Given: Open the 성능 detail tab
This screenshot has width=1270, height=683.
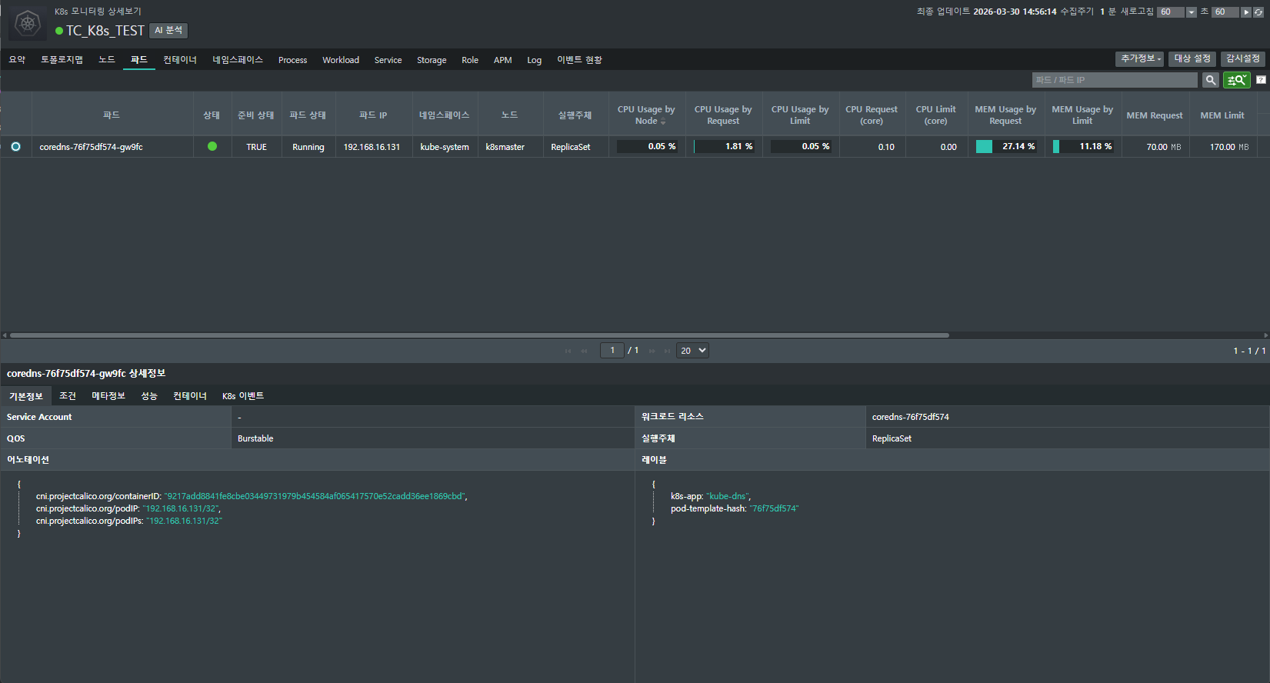Looking at the screenshot, I should pyautogui.click(x=149, y=396).
